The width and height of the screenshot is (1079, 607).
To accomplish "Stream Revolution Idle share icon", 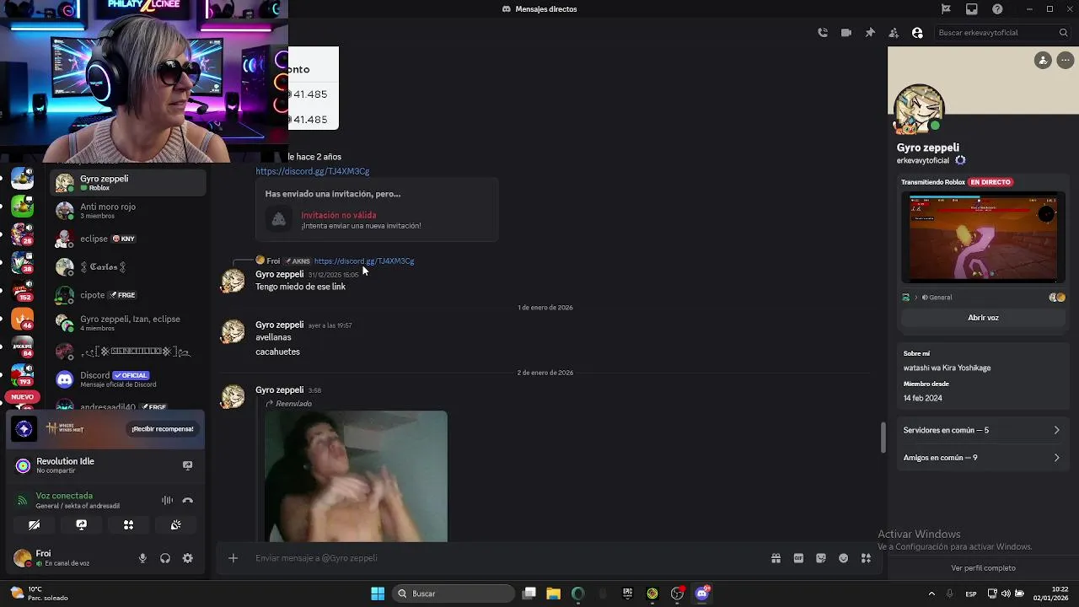I will [188, 465].
